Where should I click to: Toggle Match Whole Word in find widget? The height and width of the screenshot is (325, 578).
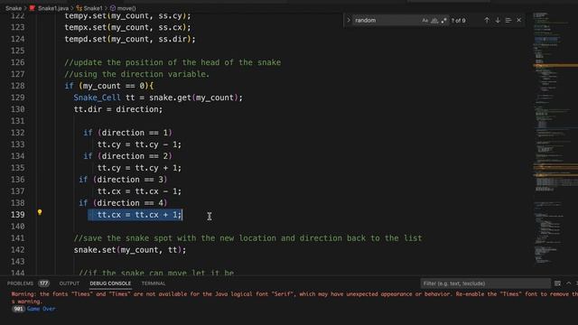(x=434, y=21)
